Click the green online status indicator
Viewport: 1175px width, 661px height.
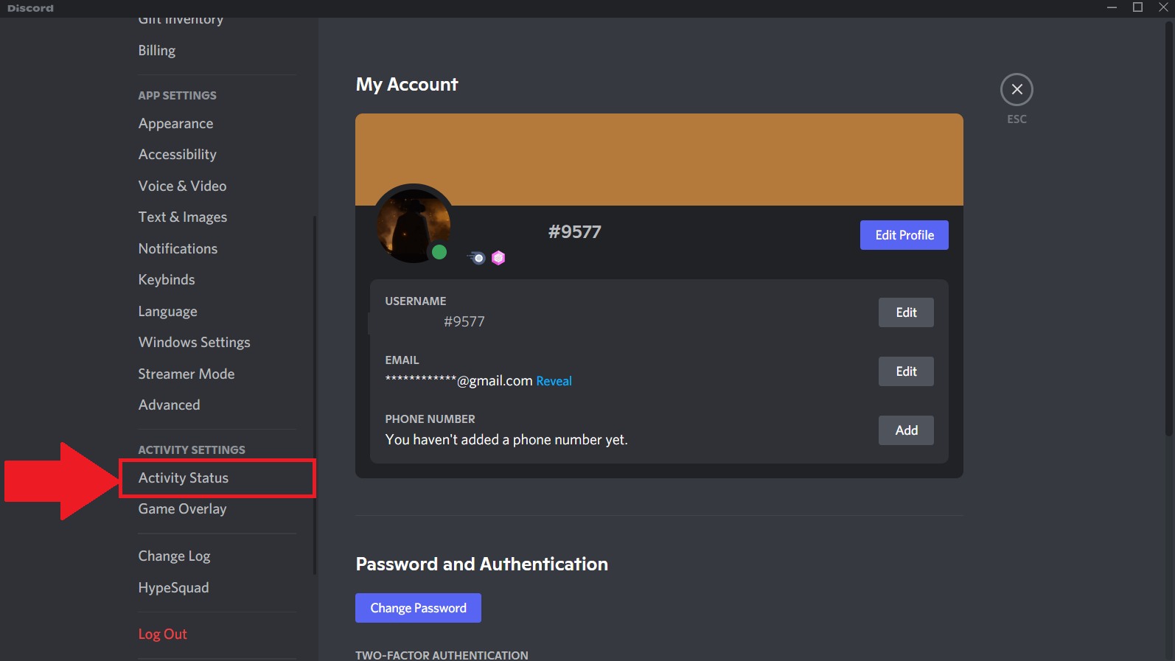(x=439, y=253)
